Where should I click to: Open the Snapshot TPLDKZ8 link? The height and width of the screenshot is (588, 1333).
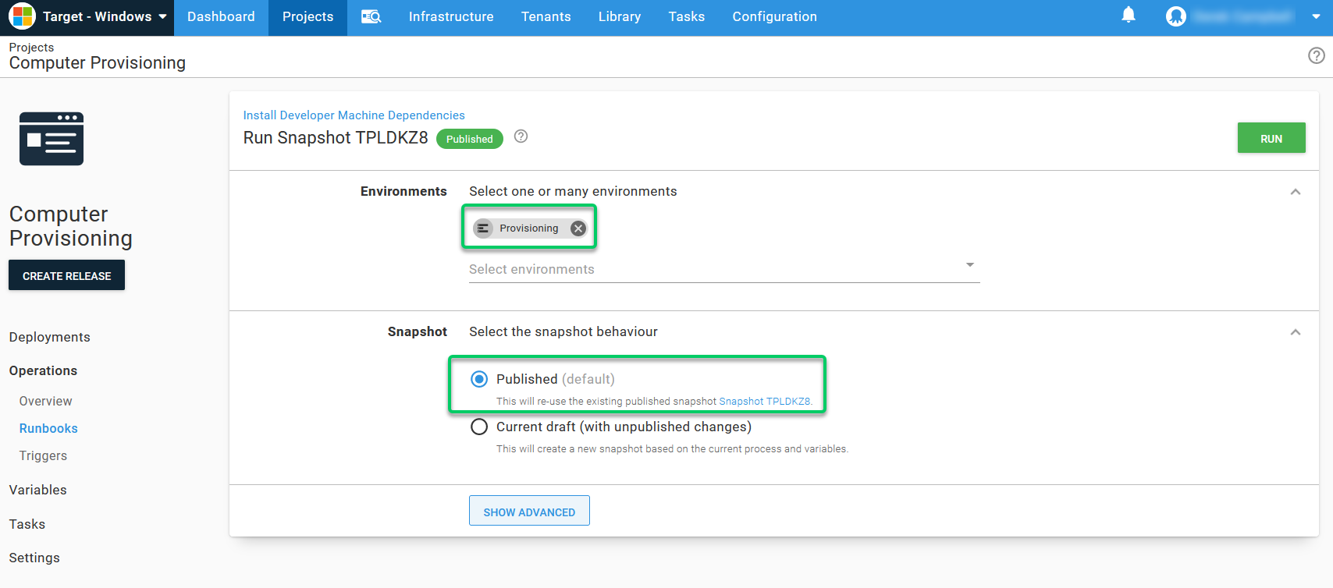764,402
